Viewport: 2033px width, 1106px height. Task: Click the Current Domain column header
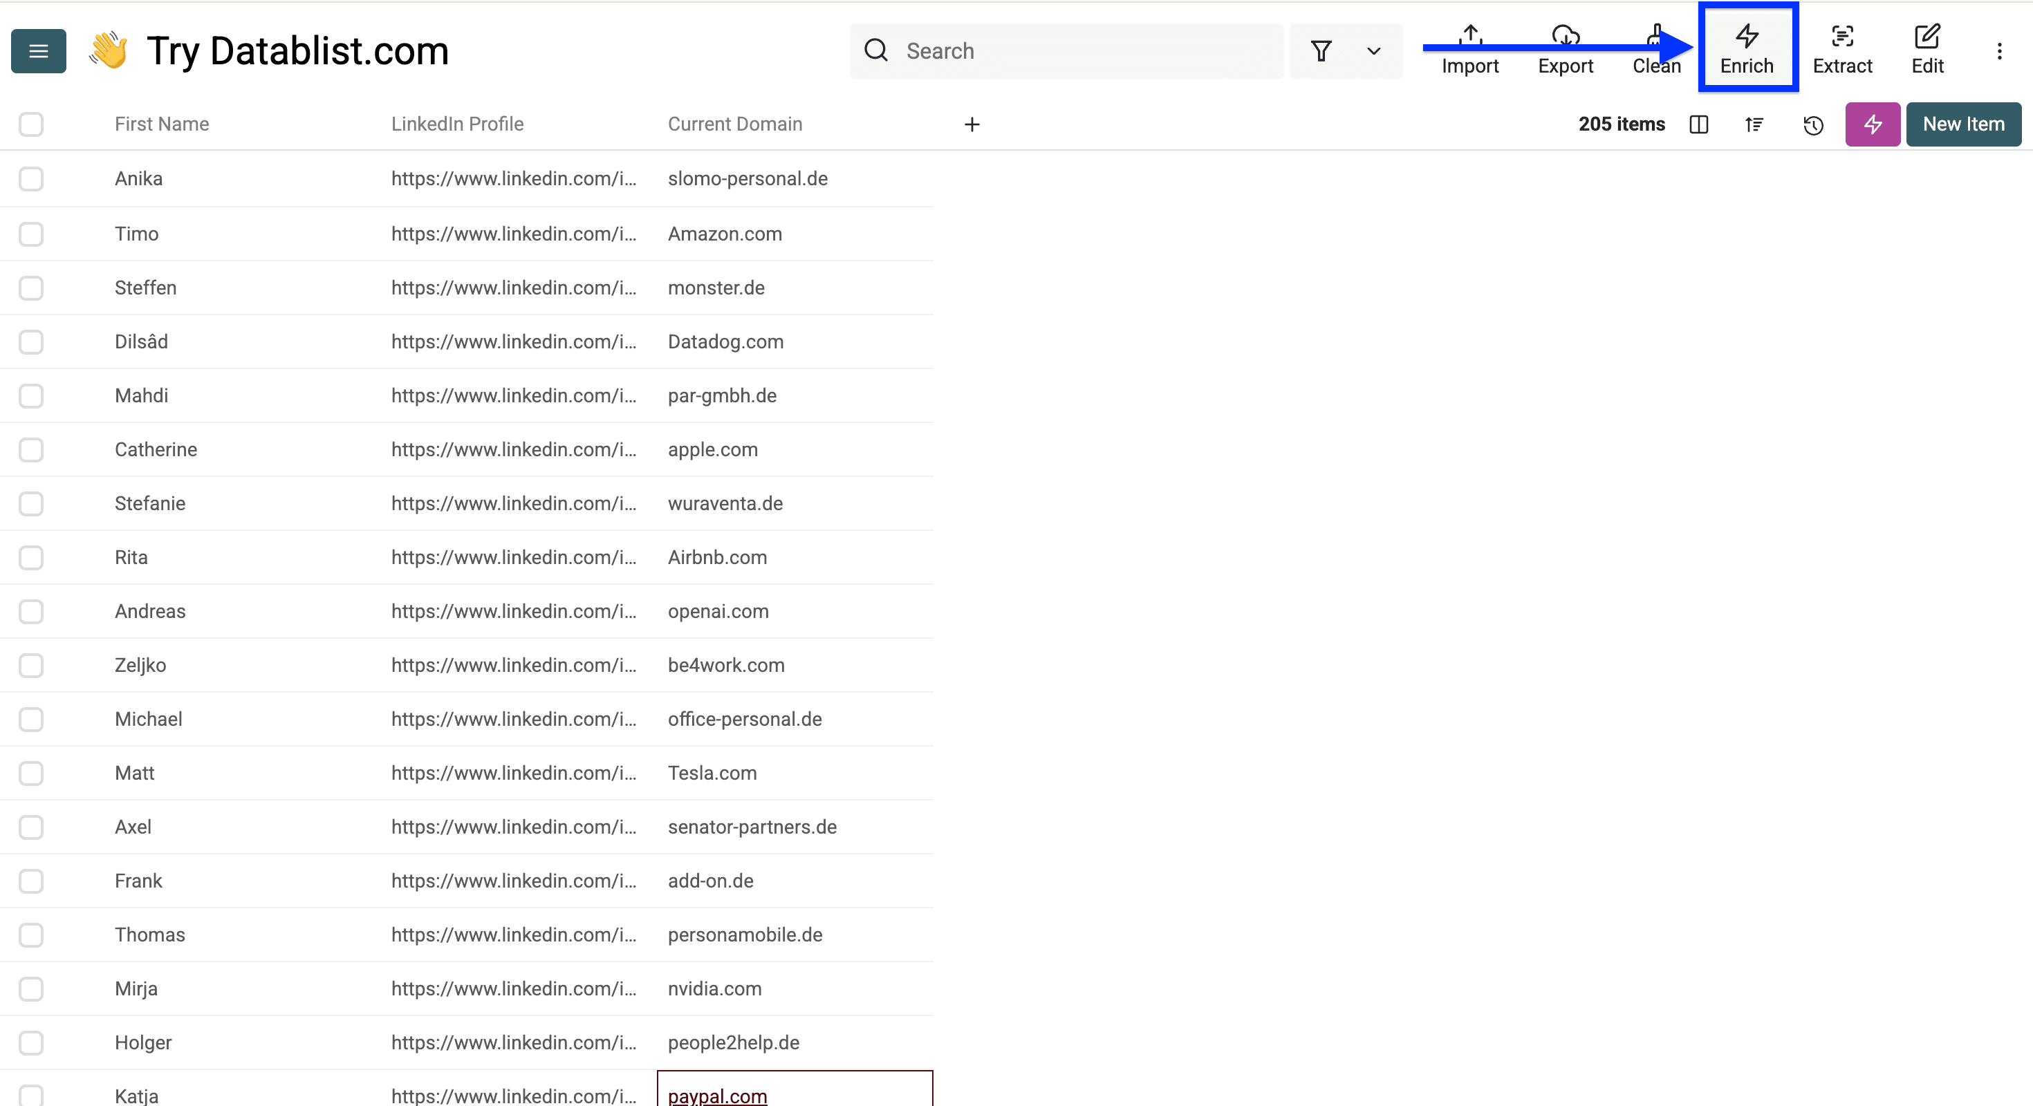click(735, 124)
